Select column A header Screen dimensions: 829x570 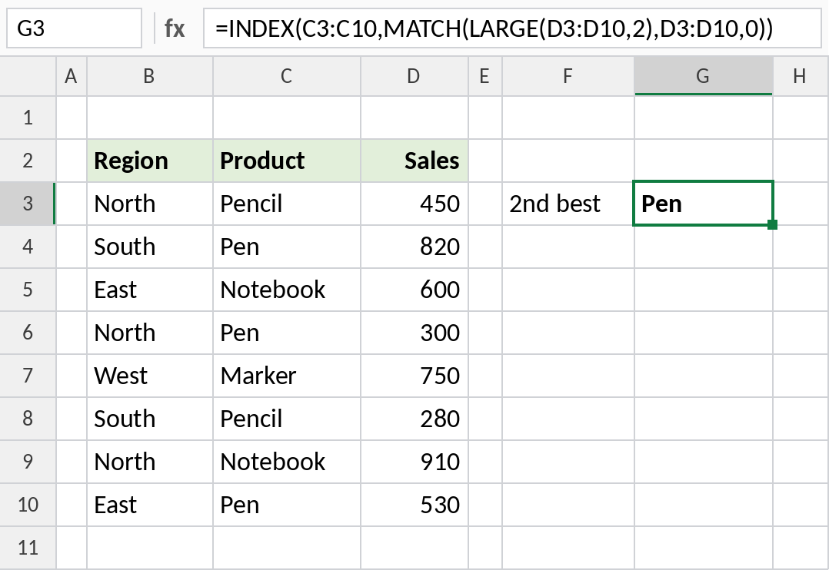tap(72, 76)
